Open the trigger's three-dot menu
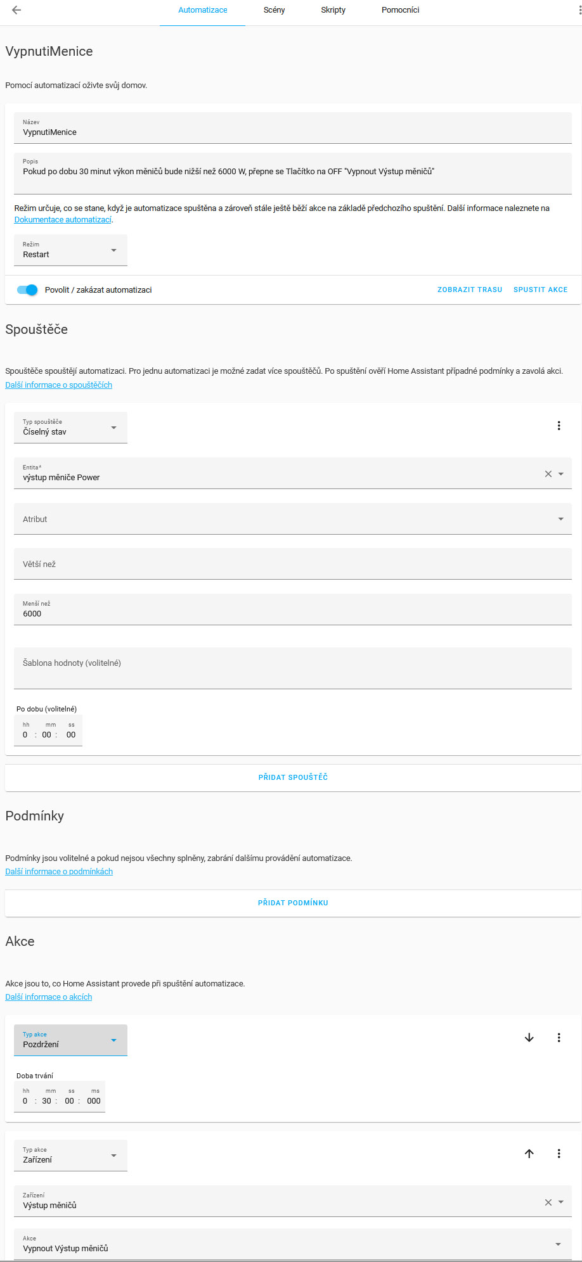Screen dimensions: 582x1262 [559, 426]
